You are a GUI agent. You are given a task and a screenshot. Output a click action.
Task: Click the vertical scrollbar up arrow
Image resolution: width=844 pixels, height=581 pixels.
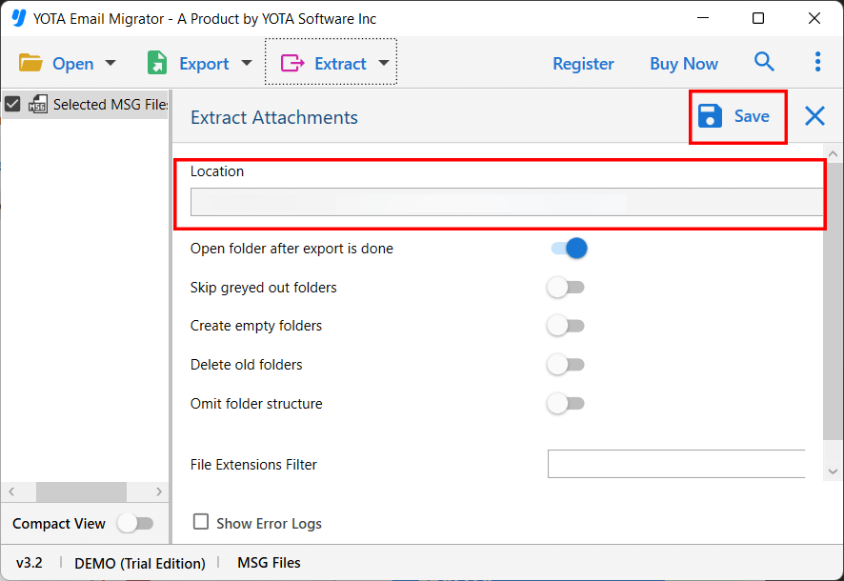pyautogui.click(x=833, y=154)
